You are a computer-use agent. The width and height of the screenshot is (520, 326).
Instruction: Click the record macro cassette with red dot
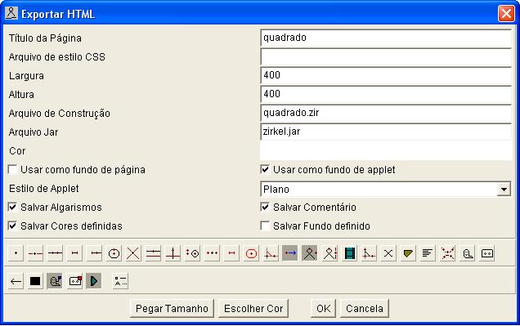tap(75, 282)
